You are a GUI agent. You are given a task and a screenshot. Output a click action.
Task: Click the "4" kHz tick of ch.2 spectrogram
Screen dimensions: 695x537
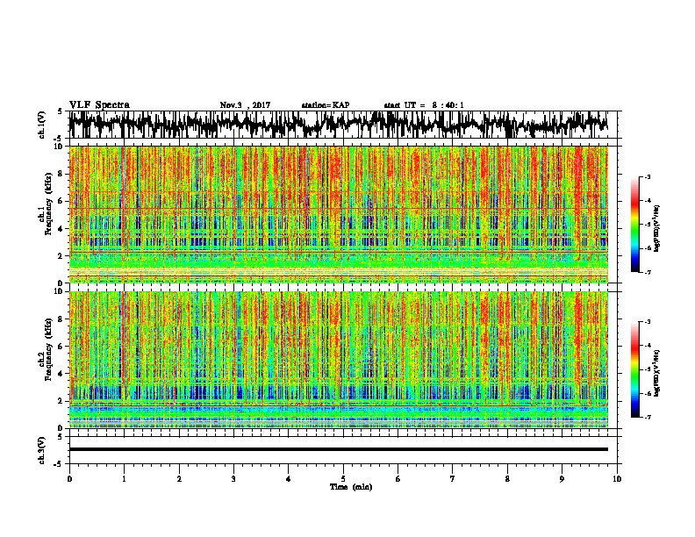[61, 374]
